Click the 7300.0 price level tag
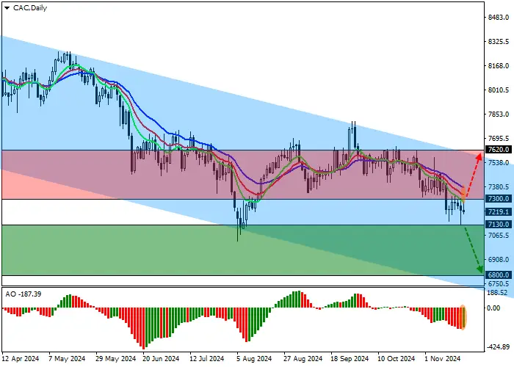This screenshot has height=367, width=514. pyautogui.click(x=499, y=199)
